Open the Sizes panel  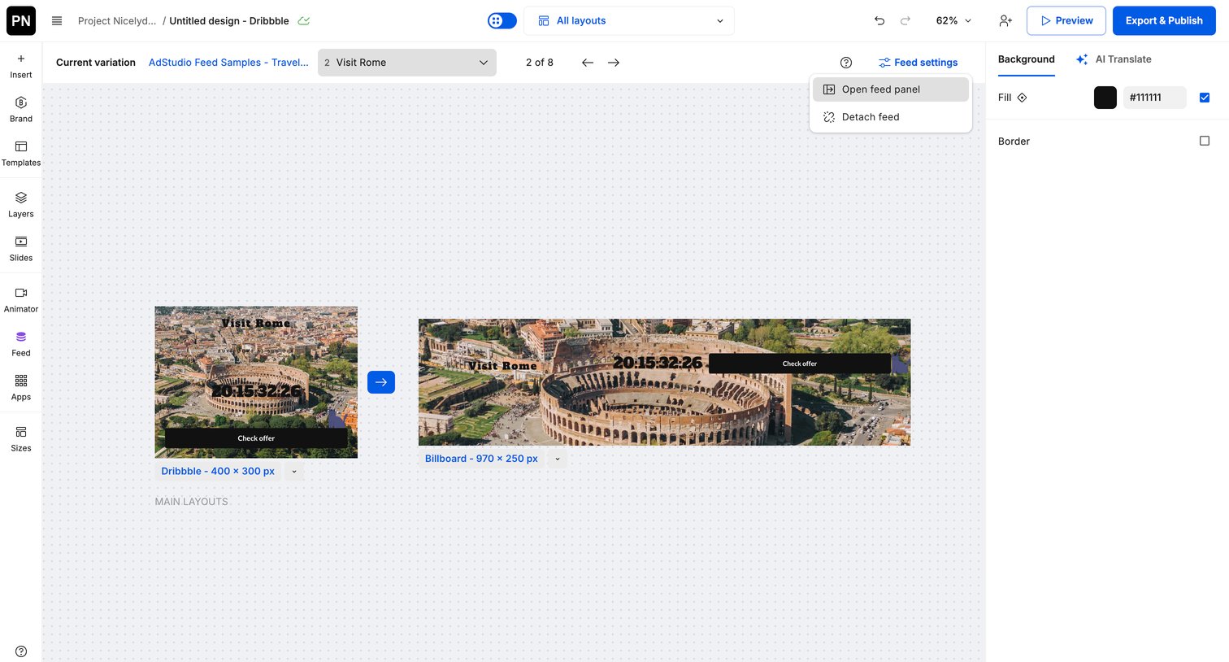coord(21,439)
